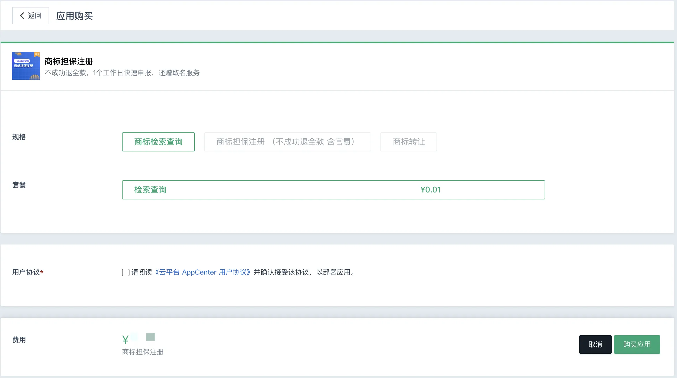
Task: Tick the user agreement checkbox
Action: pyautogui.click(x=125, y=273)
